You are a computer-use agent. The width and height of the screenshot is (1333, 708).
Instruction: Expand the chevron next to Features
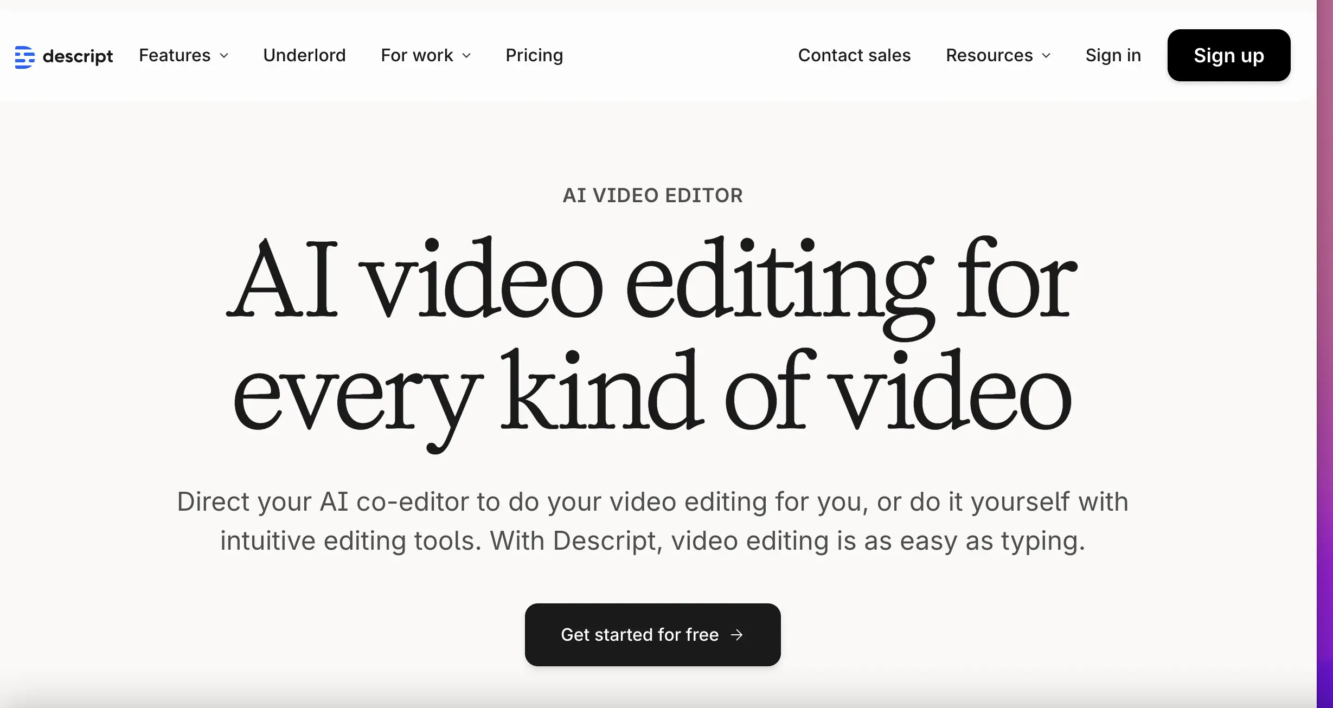pos(224,56)
